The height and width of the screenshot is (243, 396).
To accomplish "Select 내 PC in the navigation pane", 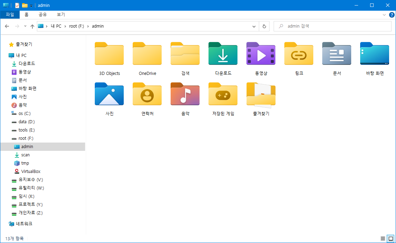I will 21,55.
